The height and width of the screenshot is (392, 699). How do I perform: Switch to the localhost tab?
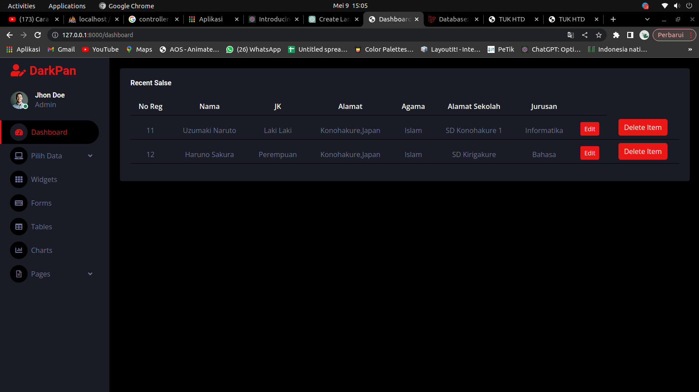tap(93, 19)
